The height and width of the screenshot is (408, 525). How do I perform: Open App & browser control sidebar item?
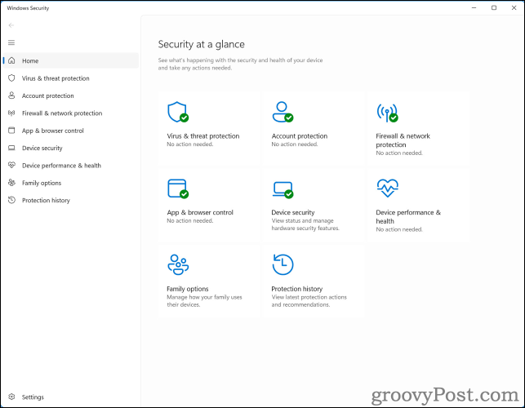[71, 131]
